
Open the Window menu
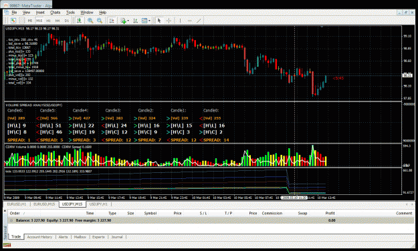pyautogui.click(x=87, y=13)
